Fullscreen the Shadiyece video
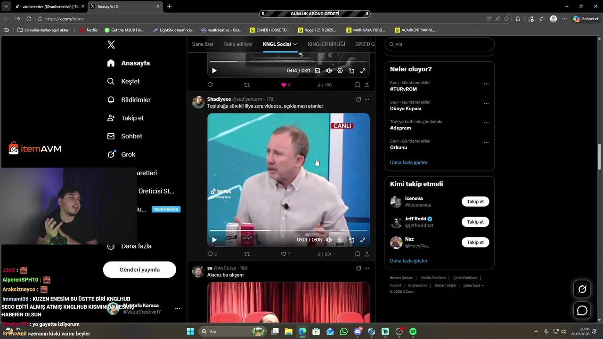Viewport: 603px width, 339px height. pos(363,240)
